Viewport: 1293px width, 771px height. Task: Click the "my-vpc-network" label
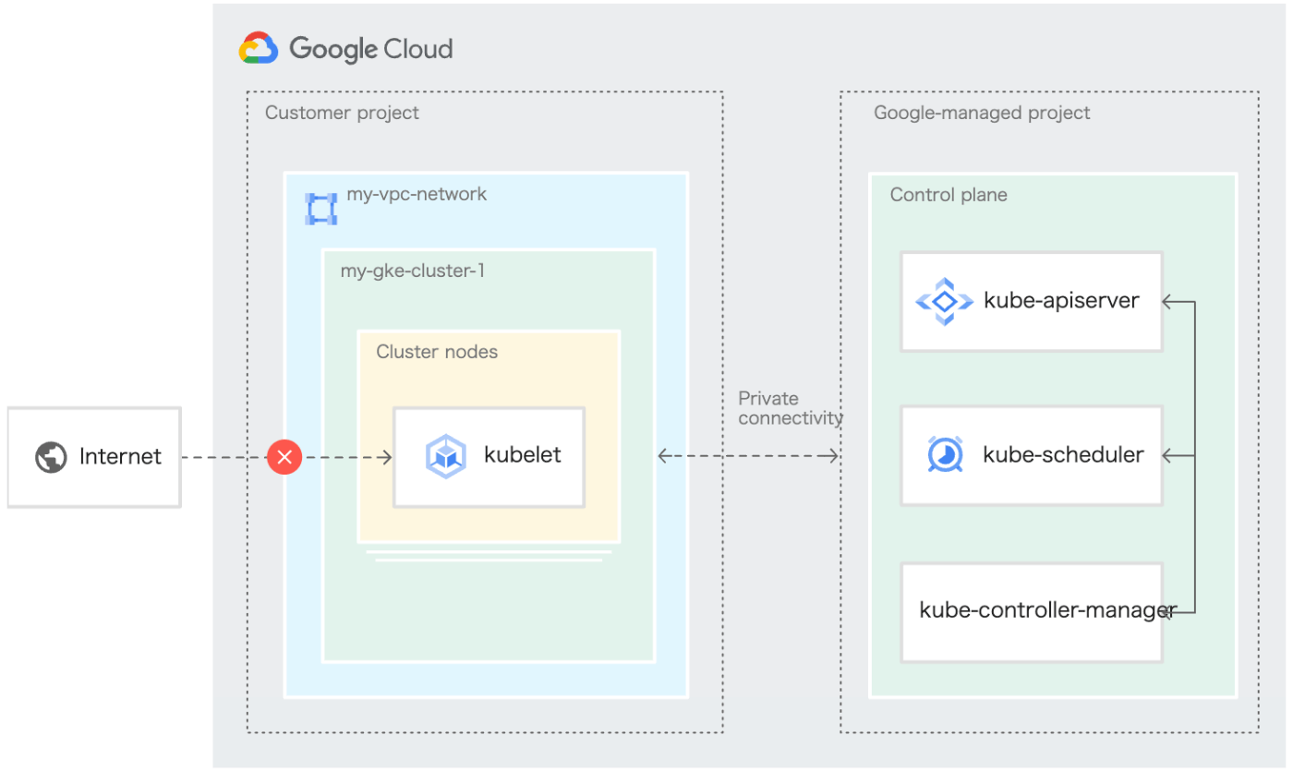pyautogui.click(x=417, y=195)
